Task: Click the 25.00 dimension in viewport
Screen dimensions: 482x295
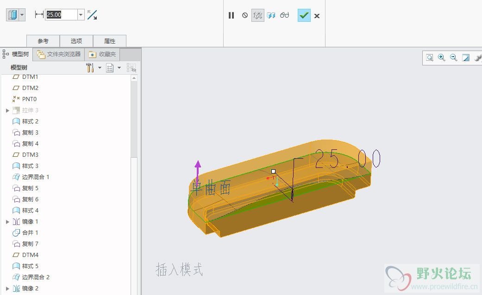Action: point(348,159)
